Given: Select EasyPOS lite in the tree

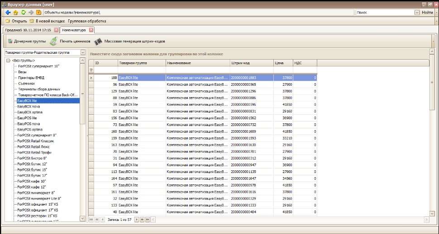Looking at the screenshot, I should 27,118.
